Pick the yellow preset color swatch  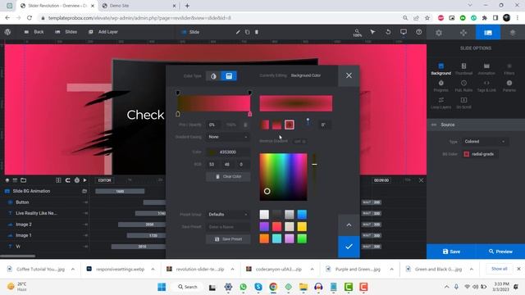(302, 226)
